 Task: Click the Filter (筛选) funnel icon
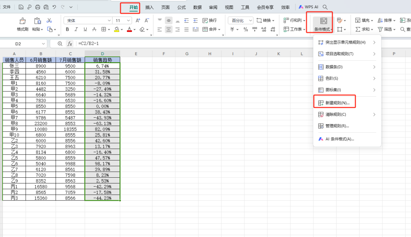[x=380, y=29]
